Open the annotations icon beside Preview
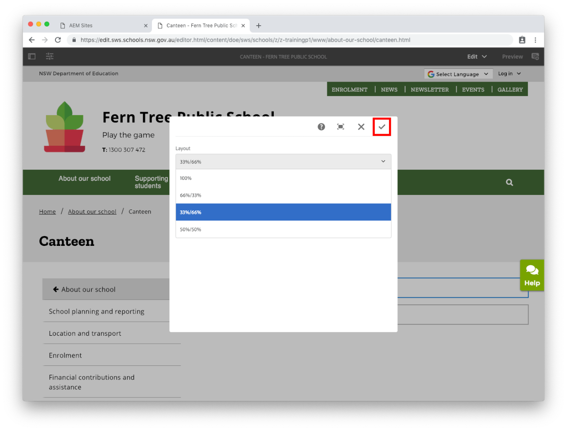This screenshot has width=567, height=431. click(x=535, y=57)
